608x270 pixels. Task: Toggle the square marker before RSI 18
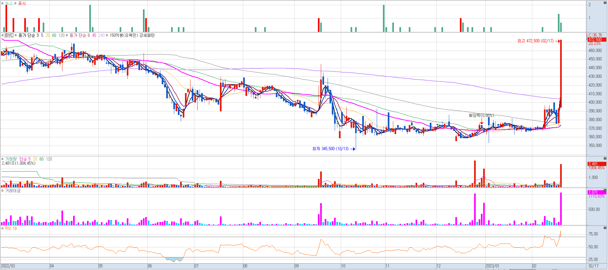coord(3,228)
